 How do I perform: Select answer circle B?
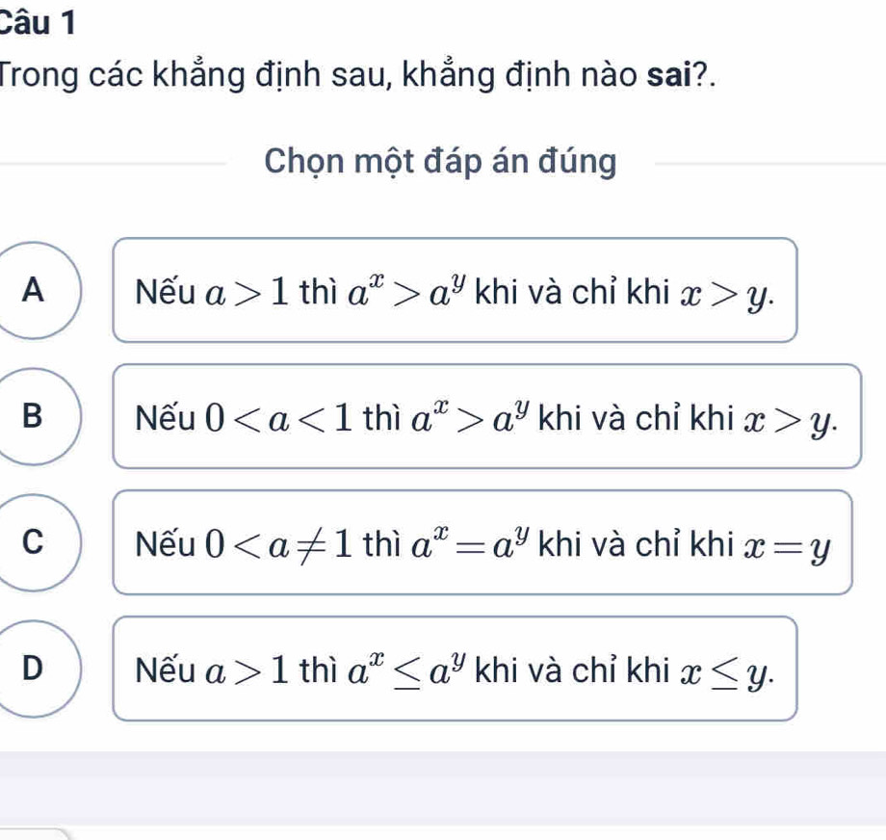[x=37, y=415]
